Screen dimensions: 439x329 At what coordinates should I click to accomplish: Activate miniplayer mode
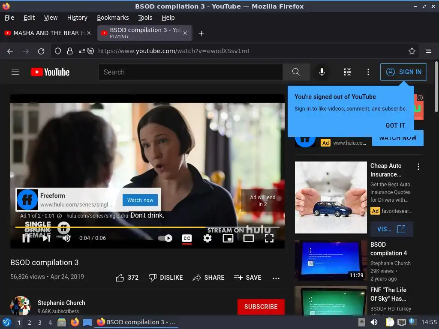tap(228, 238)
